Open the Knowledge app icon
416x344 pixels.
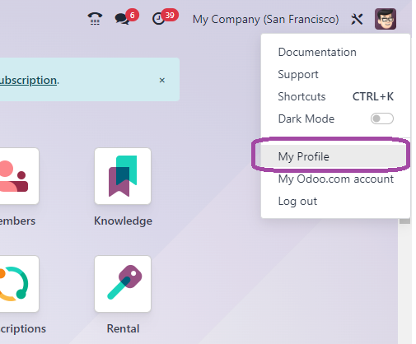123,176
